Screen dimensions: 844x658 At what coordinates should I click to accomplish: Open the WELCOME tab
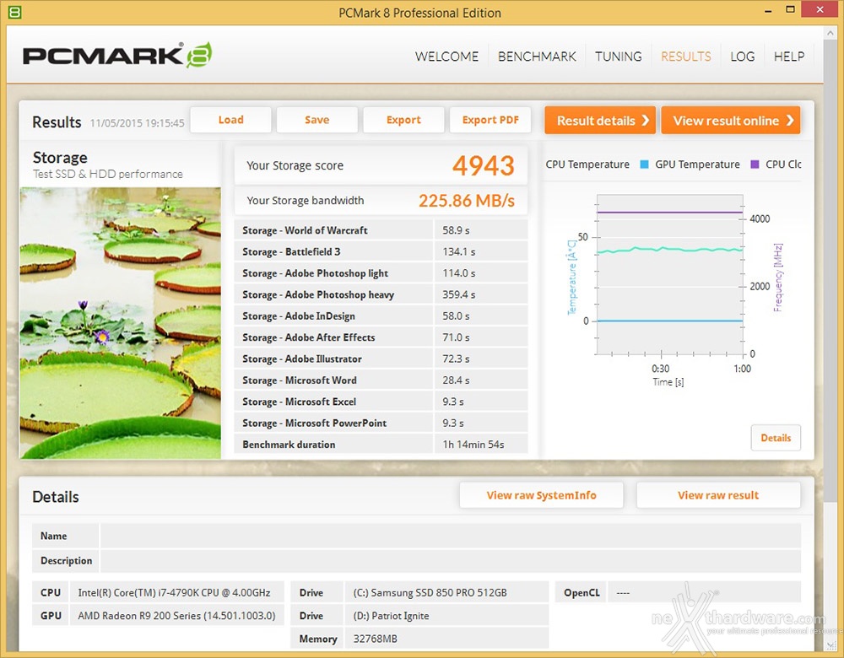click(x=446, y=57)
